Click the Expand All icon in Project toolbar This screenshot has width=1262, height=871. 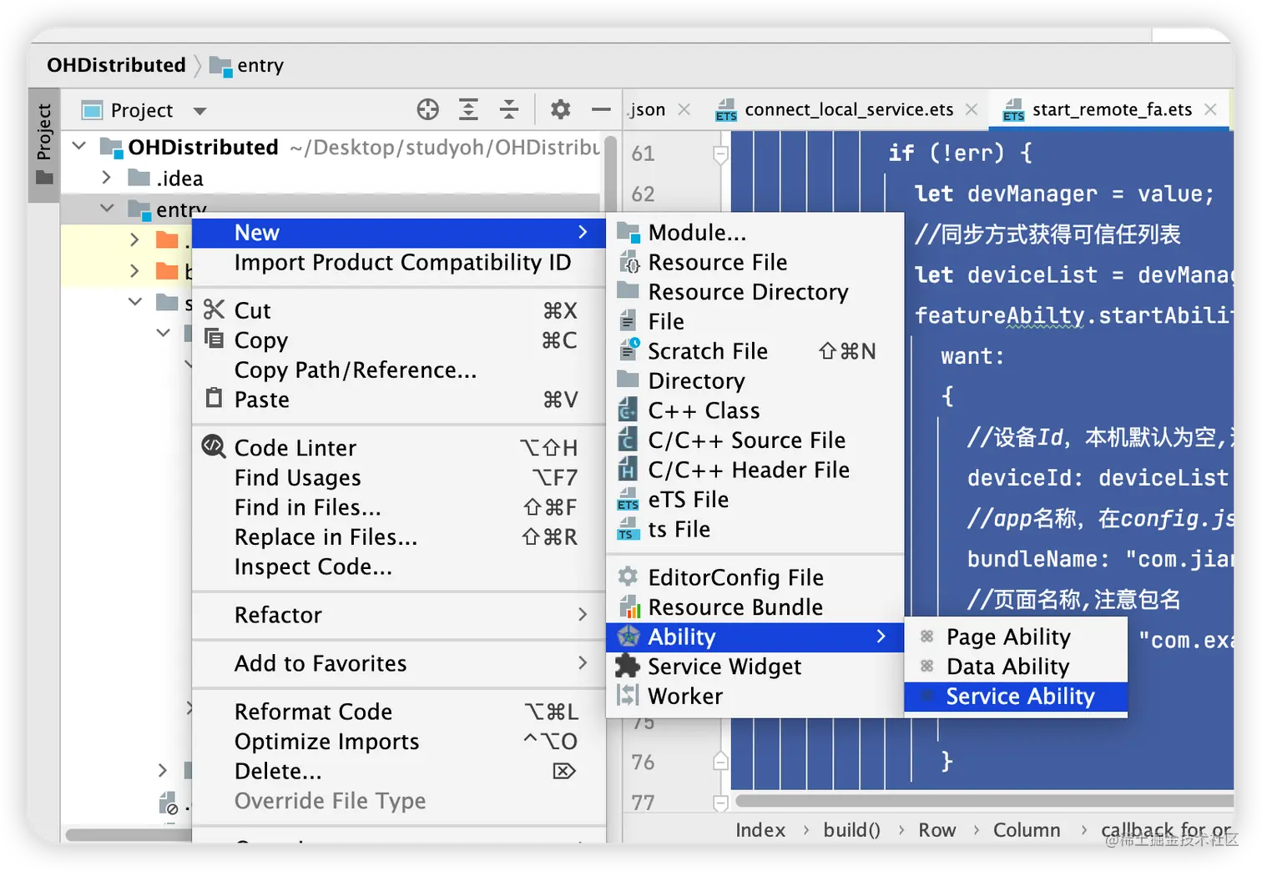[469, 109]
